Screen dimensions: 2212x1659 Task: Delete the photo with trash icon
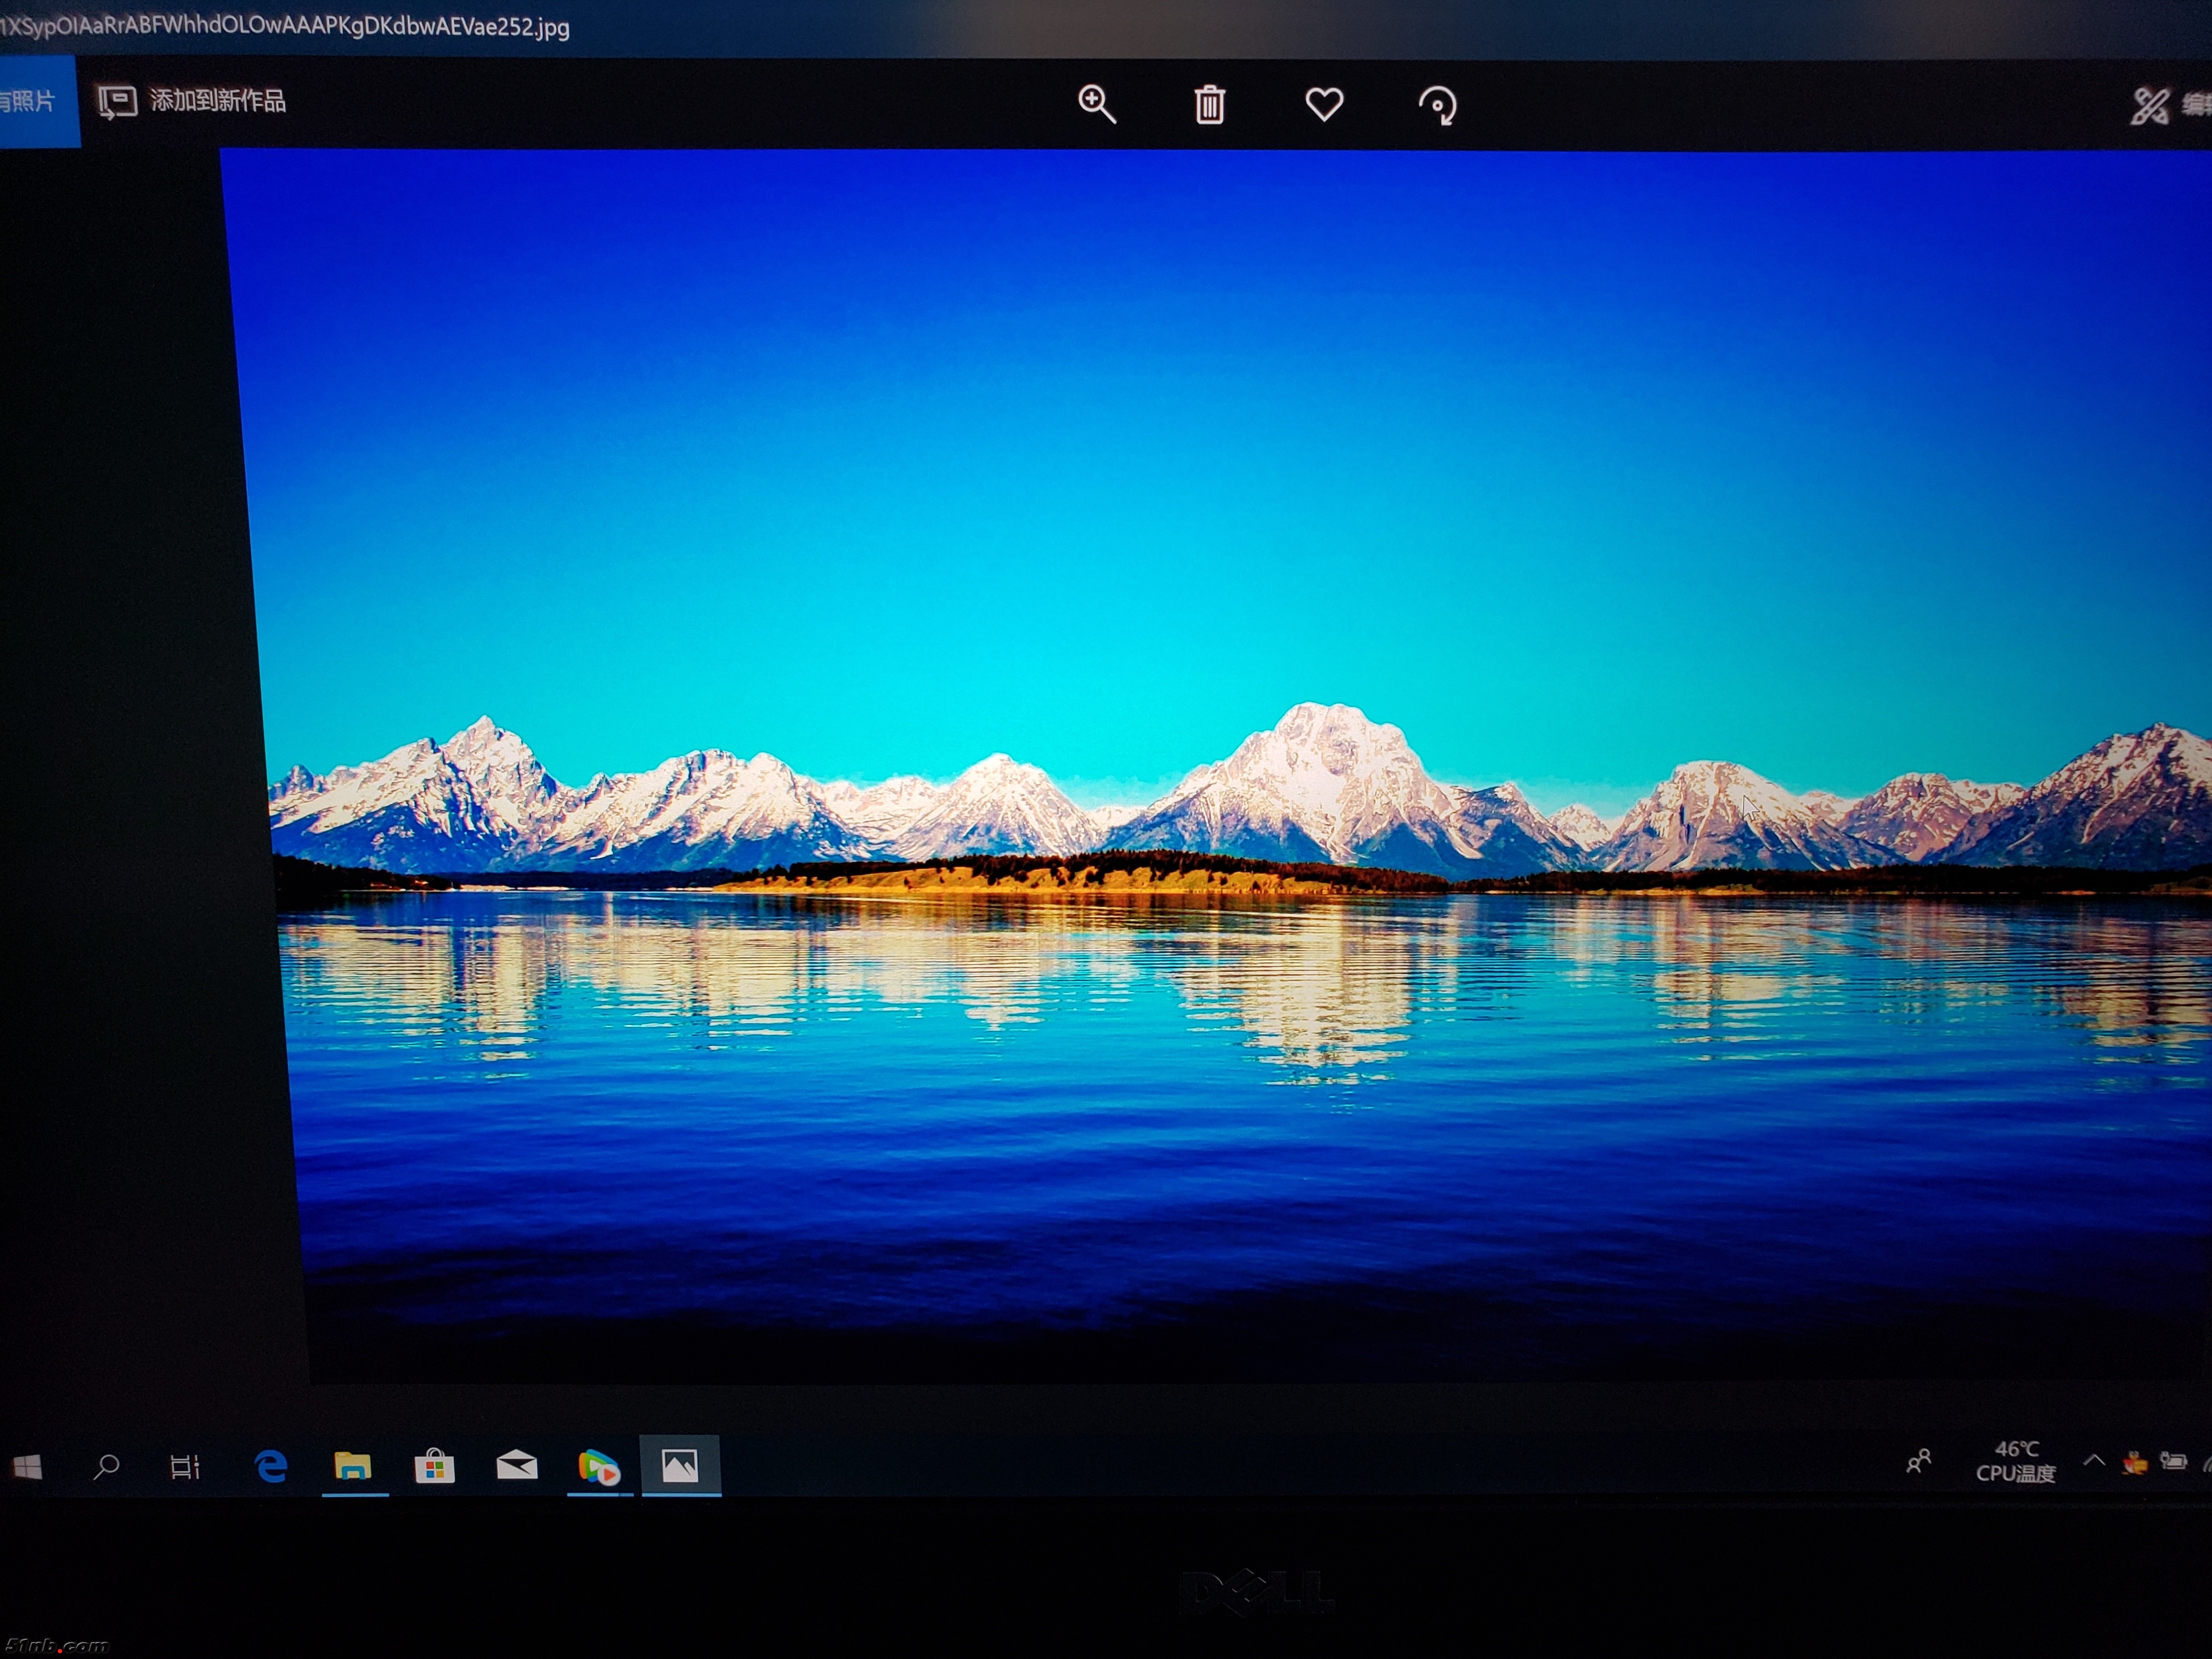(1209, 104)
